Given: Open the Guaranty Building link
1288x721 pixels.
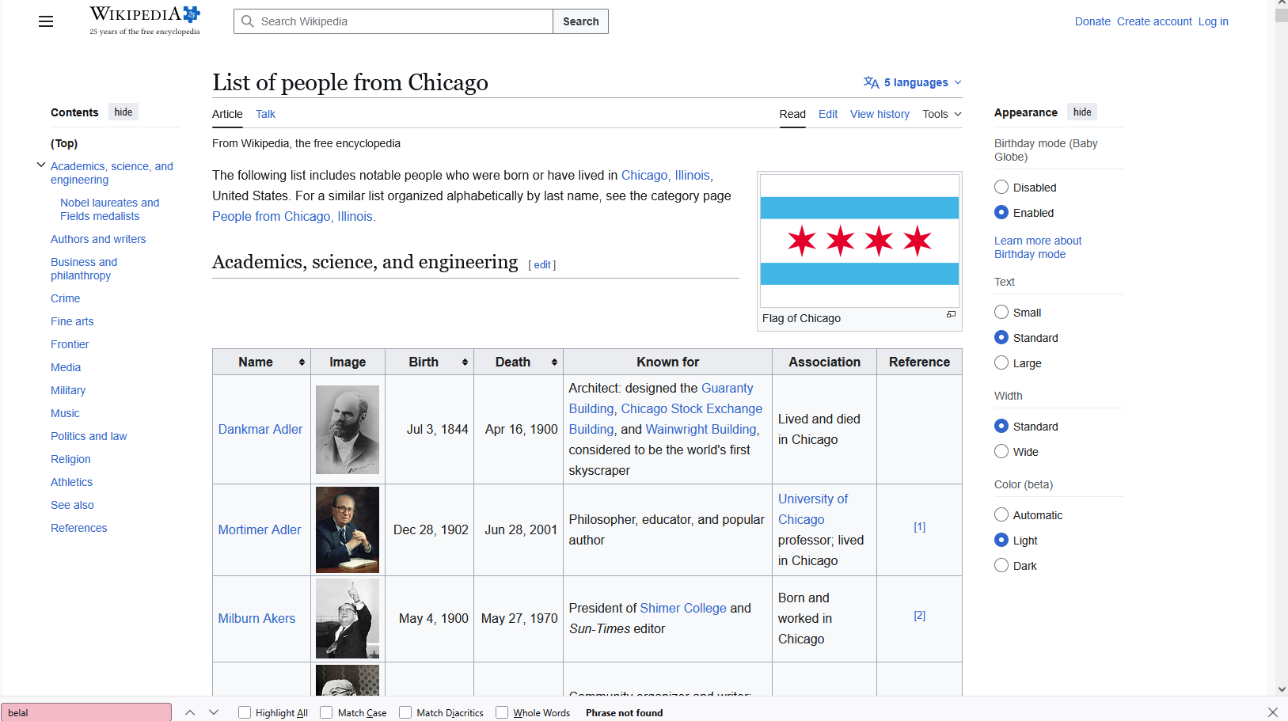Looking at the screenshot, I should (x=661, y=398).
